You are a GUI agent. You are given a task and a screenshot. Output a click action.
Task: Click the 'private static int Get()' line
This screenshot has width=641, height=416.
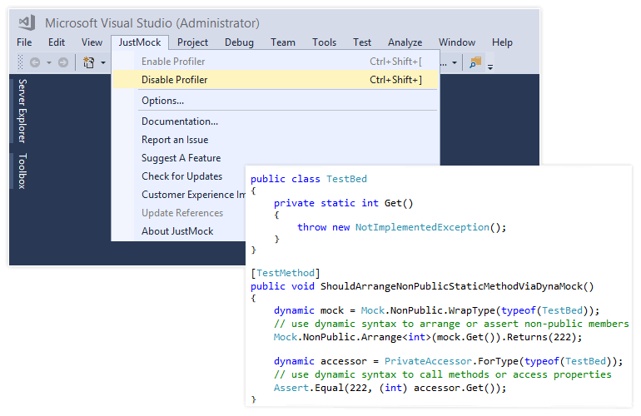[x=343, y=203]
